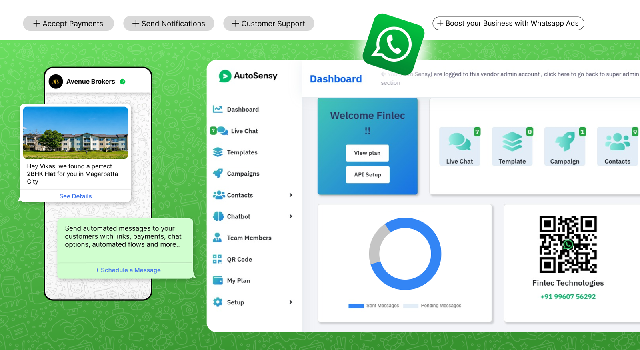Click the large WhatsApp logo icon
Image resolution: width=640 pixels, height=350 pixels.
393,44
